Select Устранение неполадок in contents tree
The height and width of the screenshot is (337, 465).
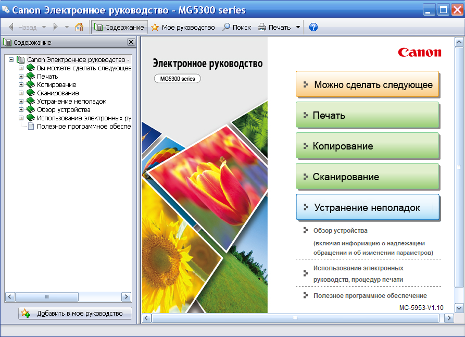(x=71, y=101)
